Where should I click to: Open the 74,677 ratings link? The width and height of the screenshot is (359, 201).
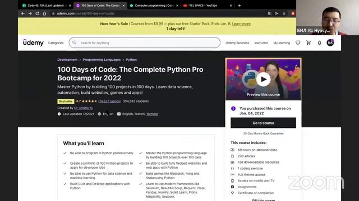(x=110, y=101)
